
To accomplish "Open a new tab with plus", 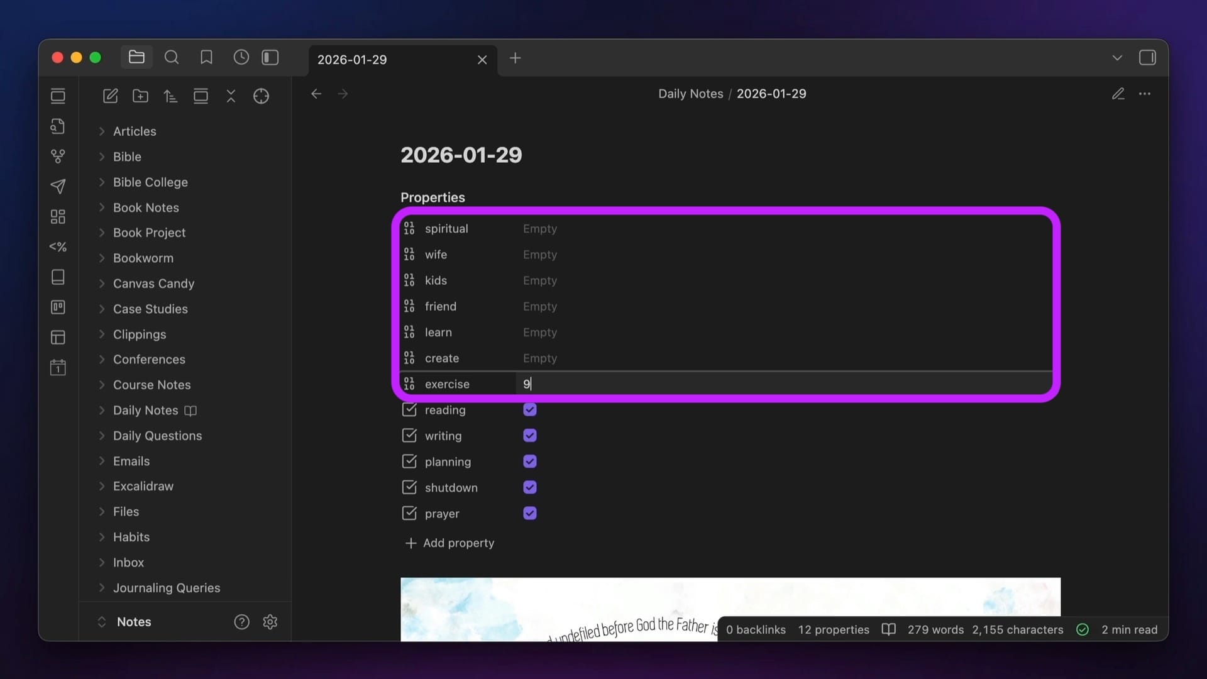I will coord(515,58).
